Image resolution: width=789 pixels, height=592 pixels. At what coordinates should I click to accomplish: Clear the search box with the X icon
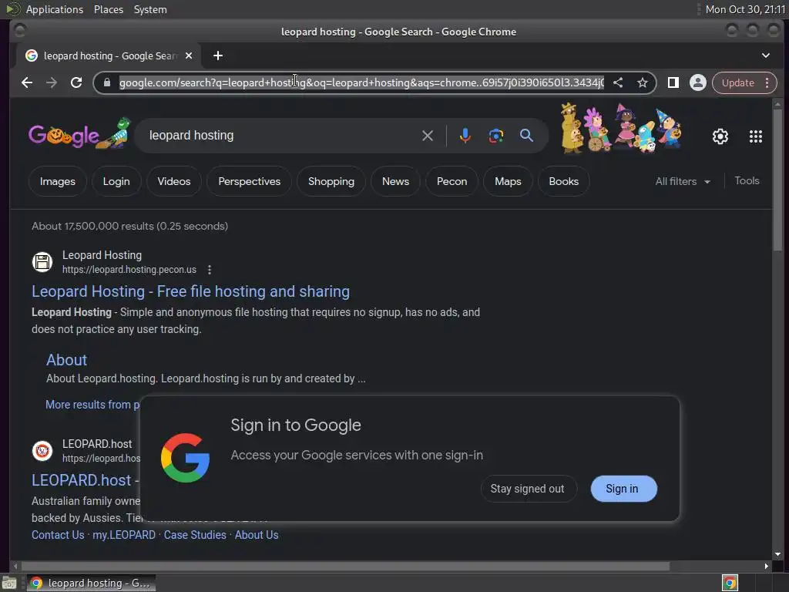pyautogui.click(x=427, y=136)
